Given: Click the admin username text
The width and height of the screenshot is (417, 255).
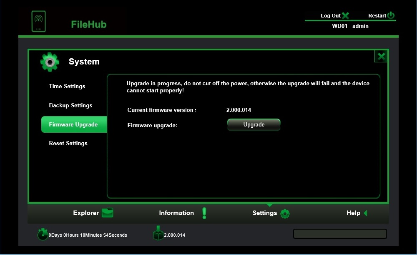Looking at the screenshot, I should 360,26.
